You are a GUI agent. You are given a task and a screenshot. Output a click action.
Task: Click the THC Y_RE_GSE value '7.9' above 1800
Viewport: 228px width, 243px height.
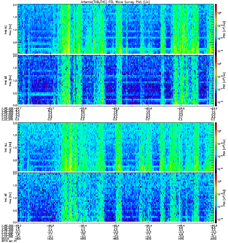click(18, 228)
